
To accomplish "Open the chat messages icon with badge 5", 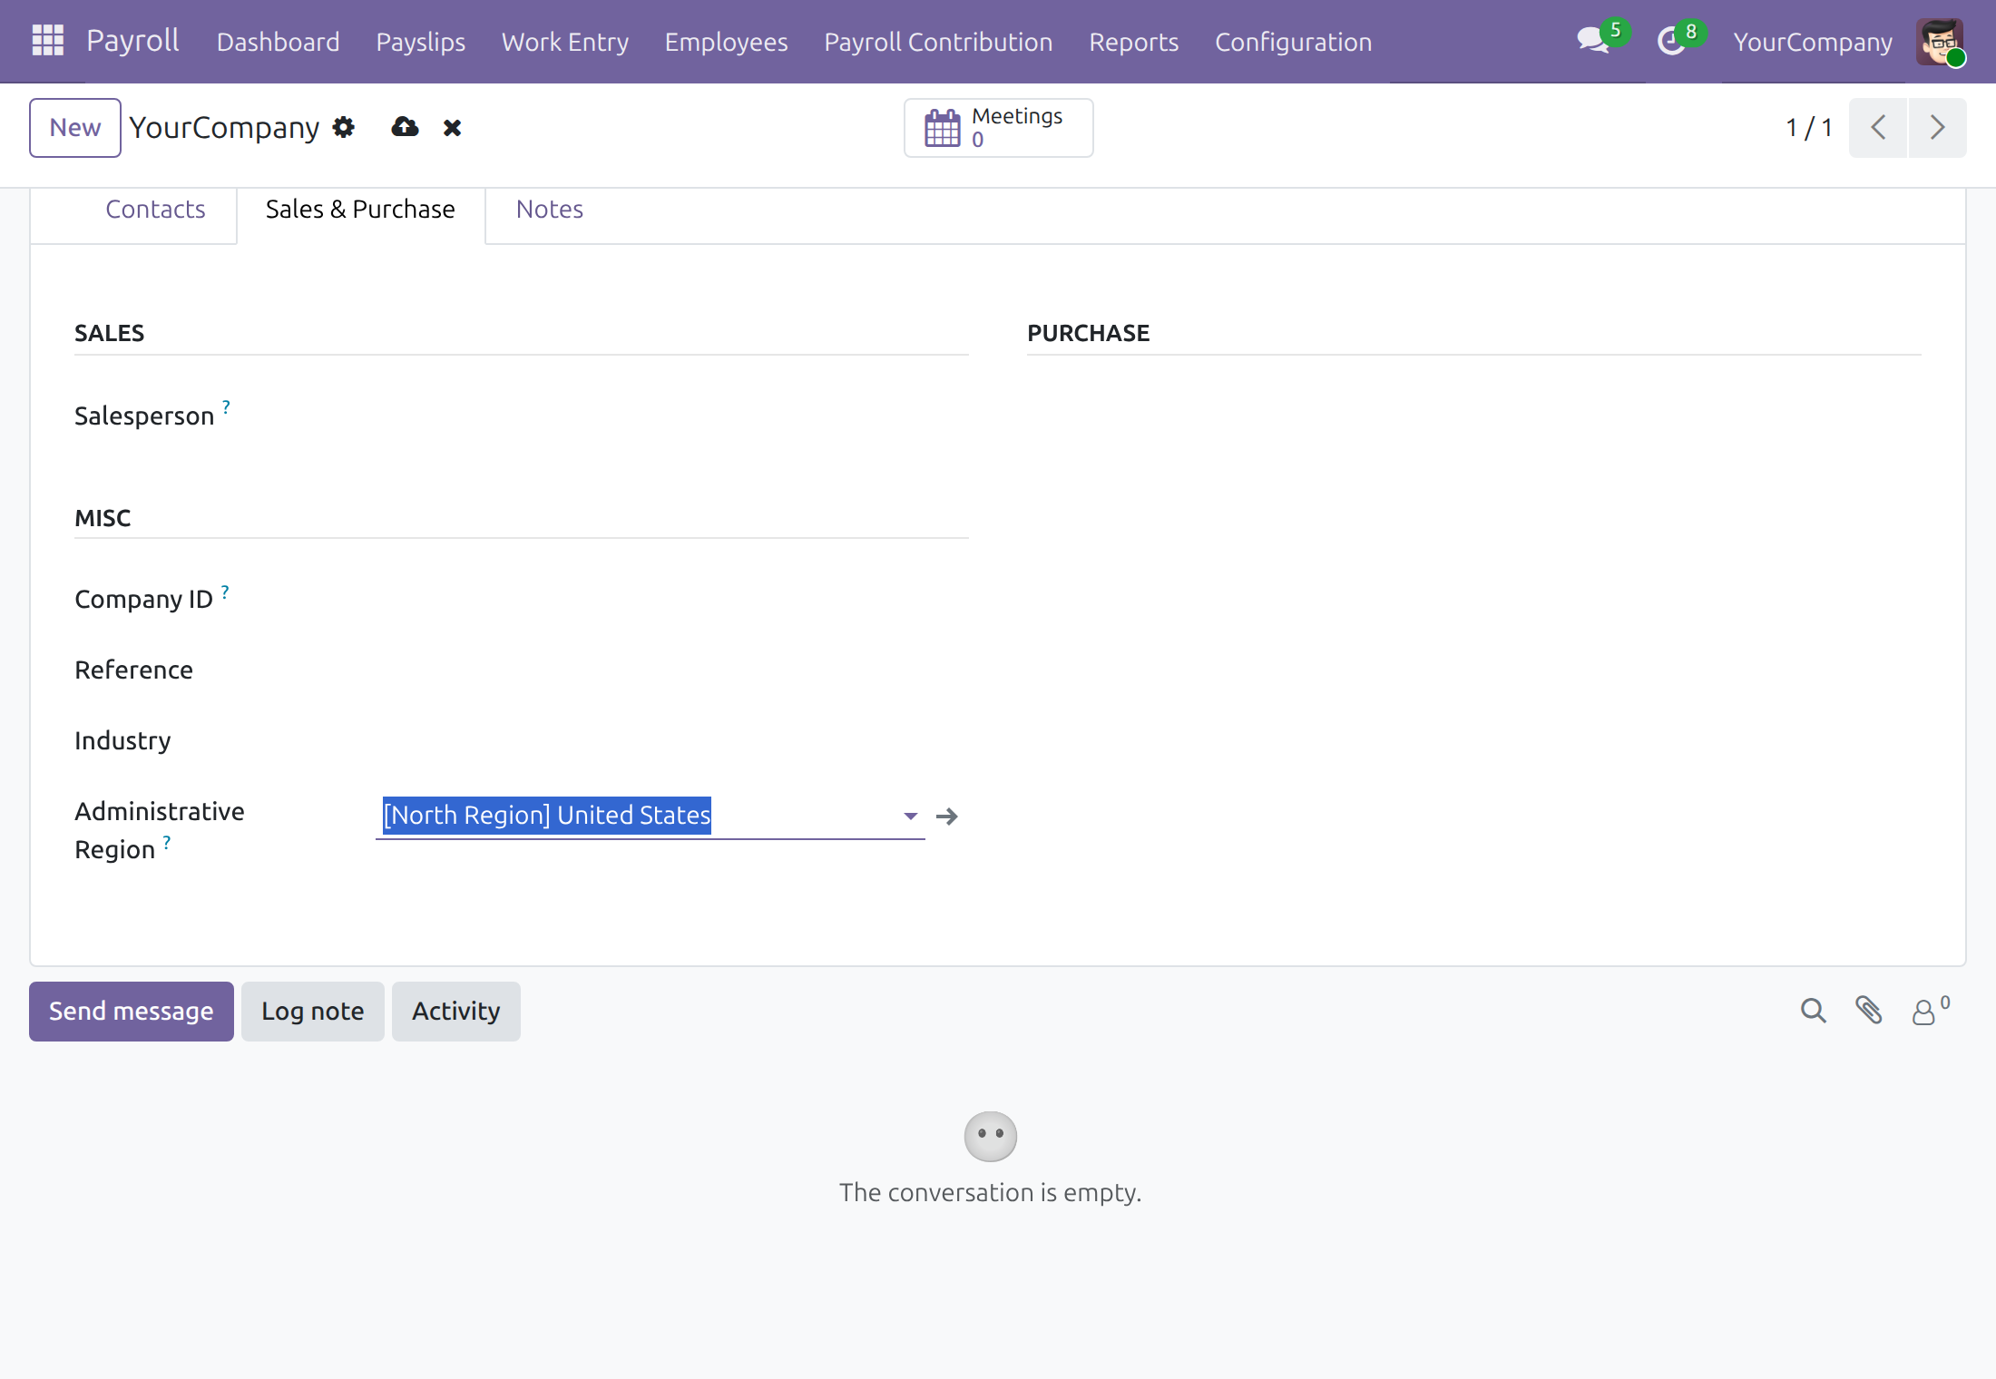I will [x=1602, y=39].
